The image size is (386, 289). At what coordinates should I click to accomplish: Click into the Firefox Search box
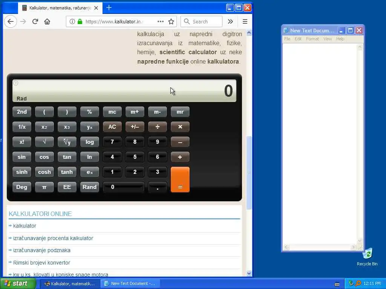point(201,21)
